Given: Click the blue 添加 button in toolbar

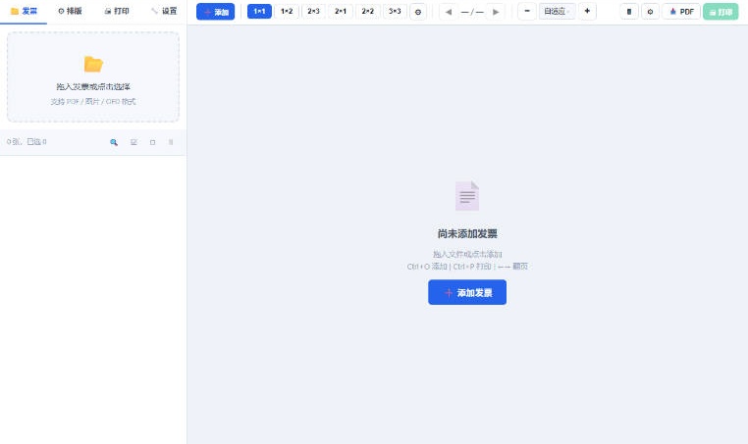Looking at the screenshot, I should pos(216,12).
